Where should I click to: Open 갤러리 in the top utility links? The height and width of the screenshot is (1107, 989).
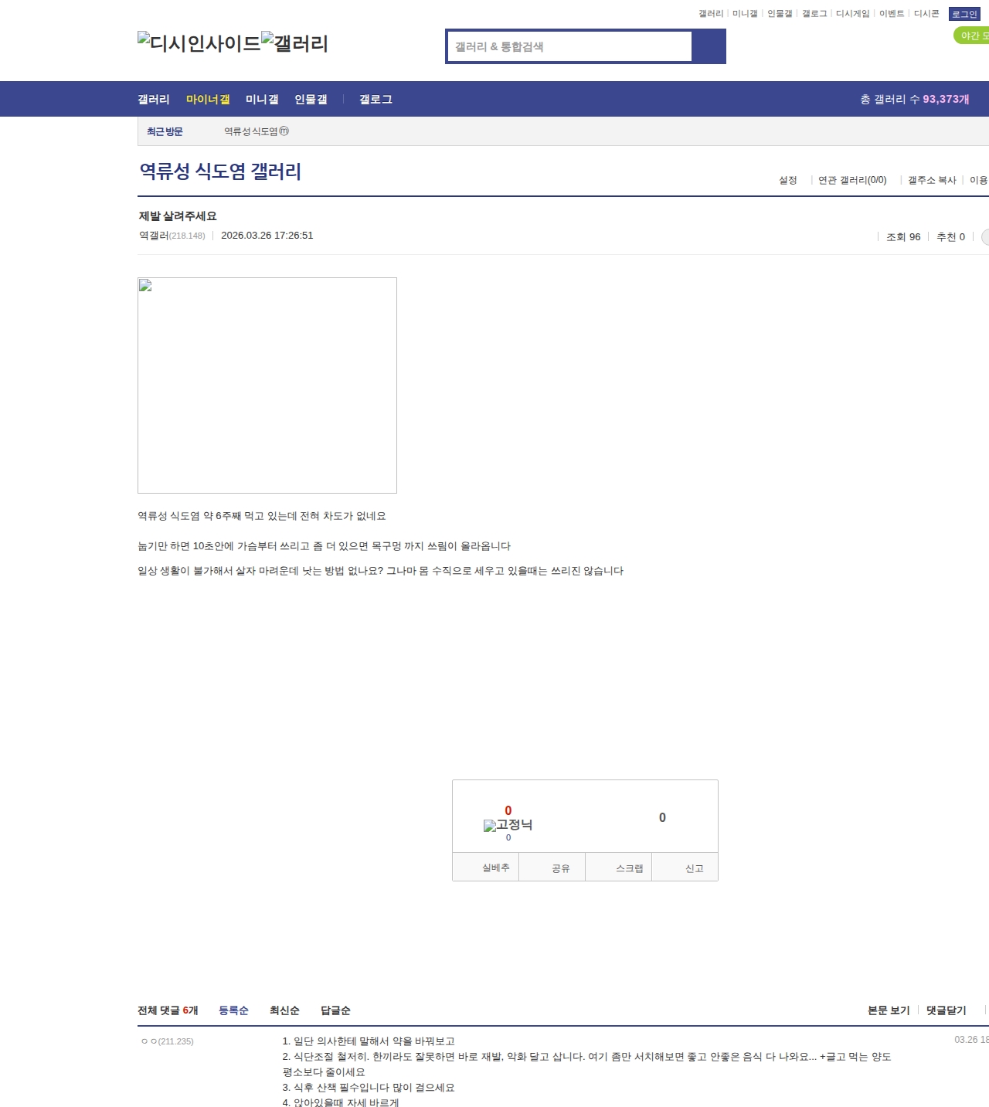(x=711, y=14)
